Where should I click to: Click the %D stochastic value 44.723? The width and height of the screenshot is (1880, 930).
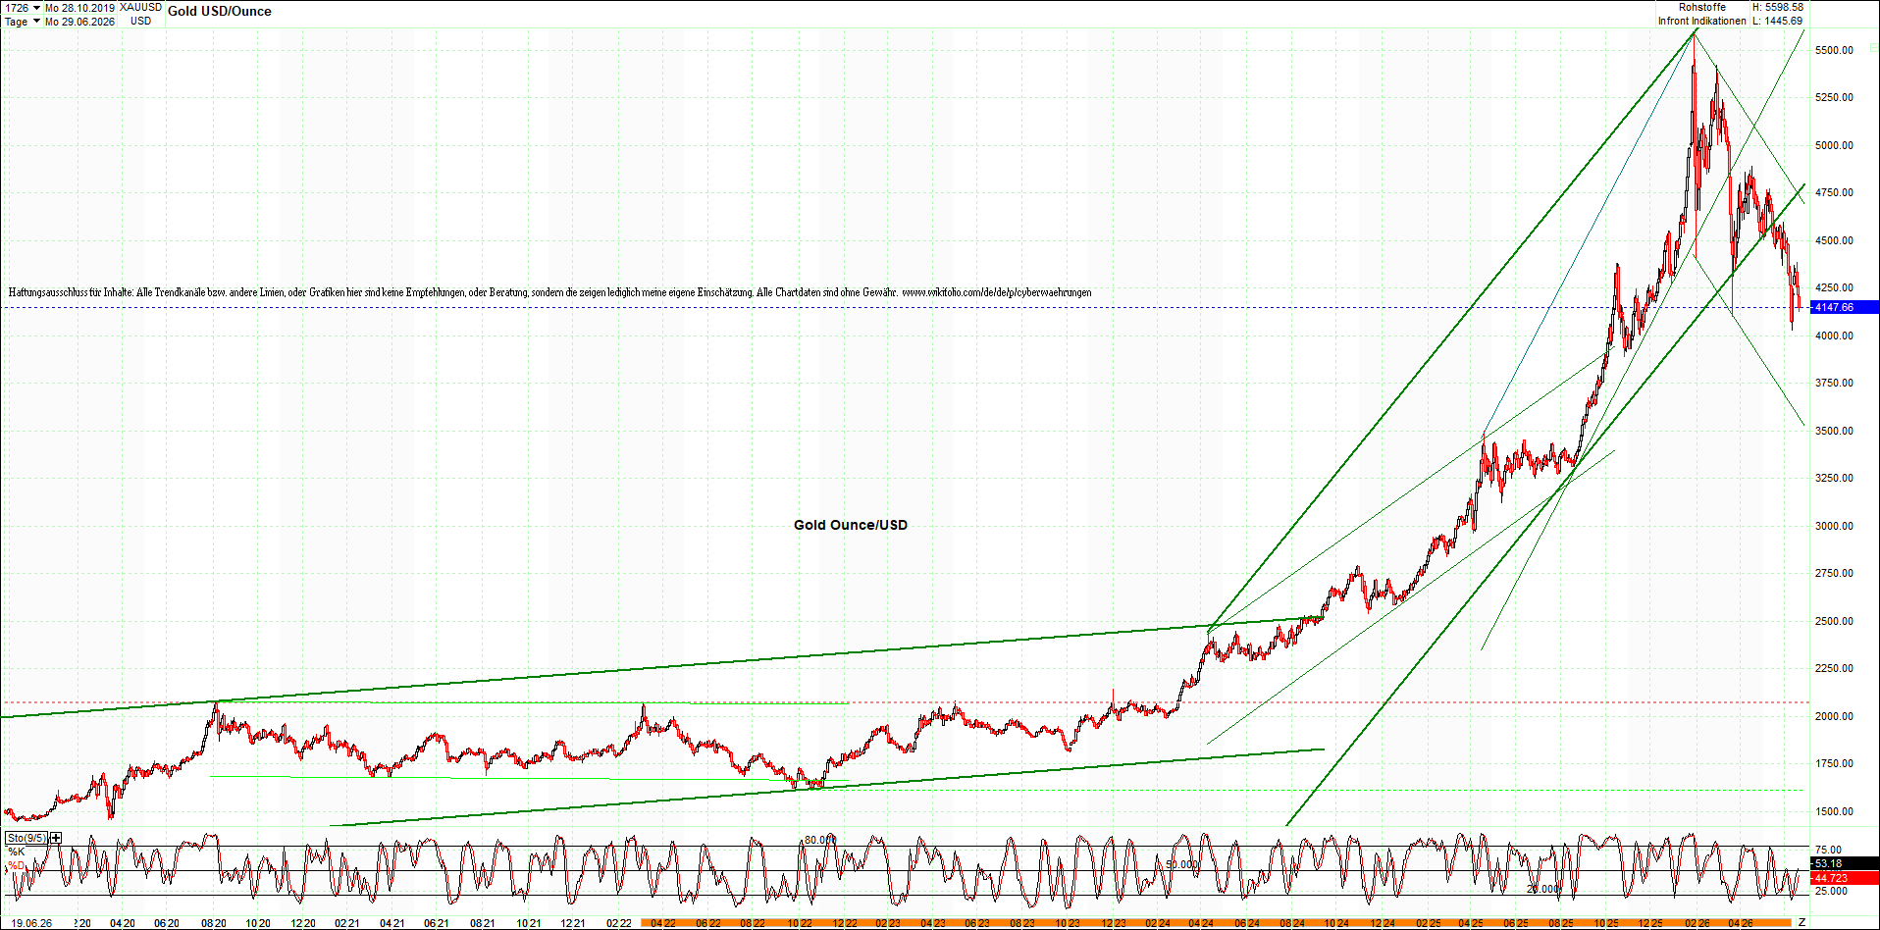pos(1845,878)
